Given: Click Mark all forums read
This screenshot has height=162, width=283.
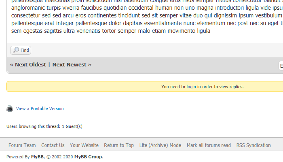Looking at the screenshot, I should click(209, 145).
